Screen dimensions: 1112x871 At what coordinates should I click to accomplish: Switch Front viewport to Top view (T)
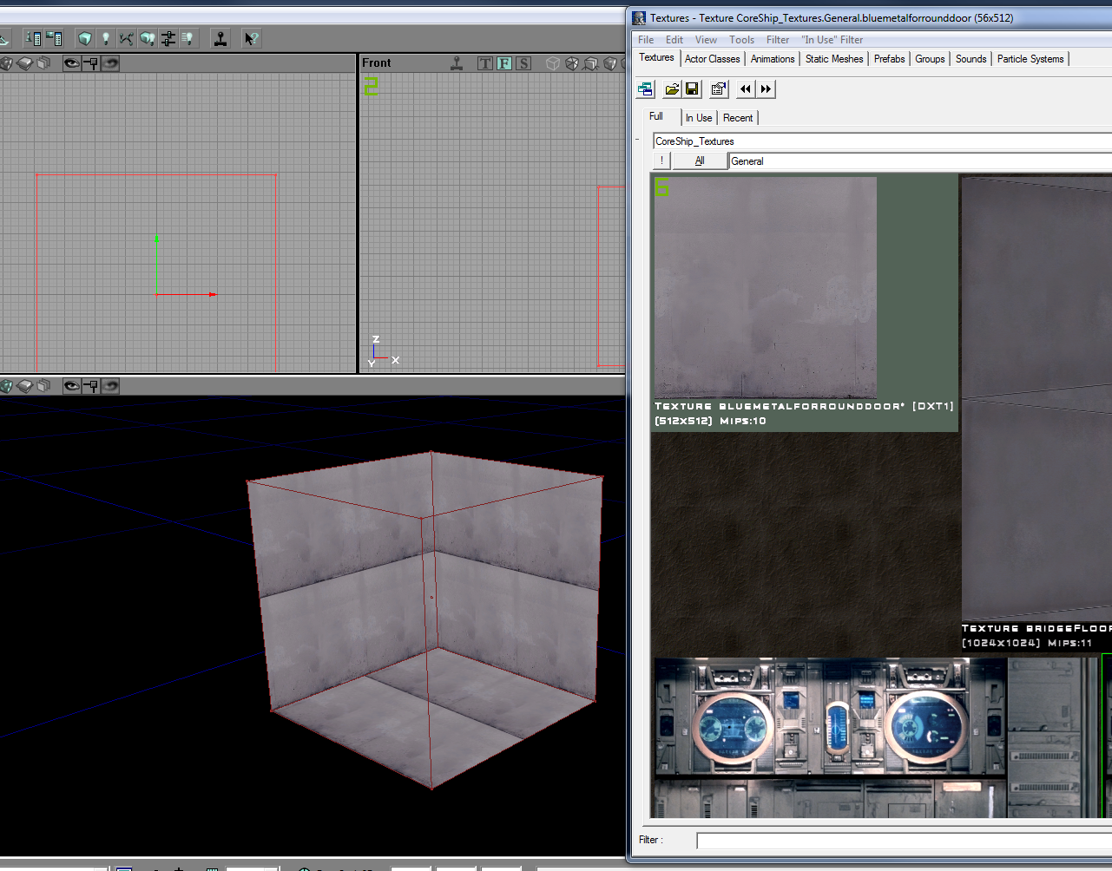485,63
